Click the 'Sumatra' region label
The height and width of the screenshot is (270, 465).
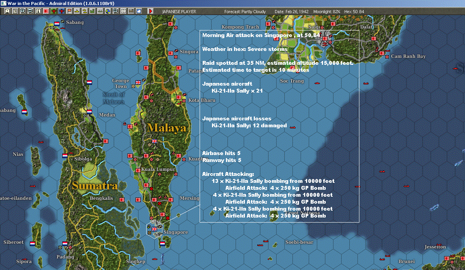pos(95,186)
